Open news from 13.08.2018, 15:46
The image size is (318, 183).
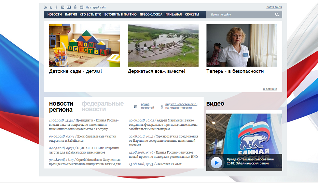tap(163, 154)
